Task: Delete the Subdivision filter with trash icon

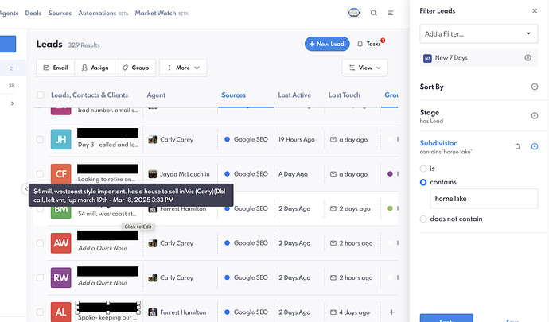Action: tap(517, 146)
